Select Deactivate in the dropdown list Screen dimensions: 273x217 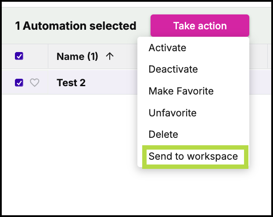coord(173,69)
